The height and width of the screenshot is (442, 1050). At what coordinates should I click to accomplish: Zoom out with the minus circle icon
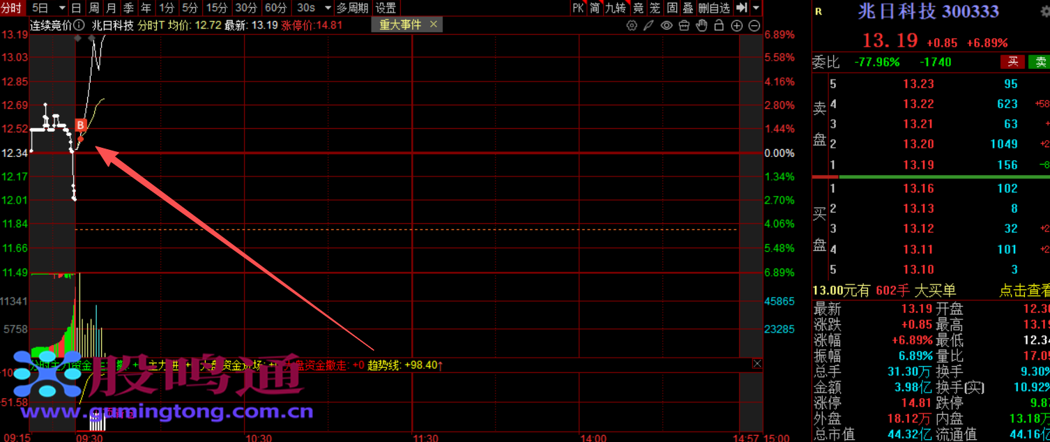(x=754, y=26)
